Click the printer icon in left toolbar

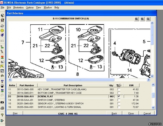[x=2, y=108]
